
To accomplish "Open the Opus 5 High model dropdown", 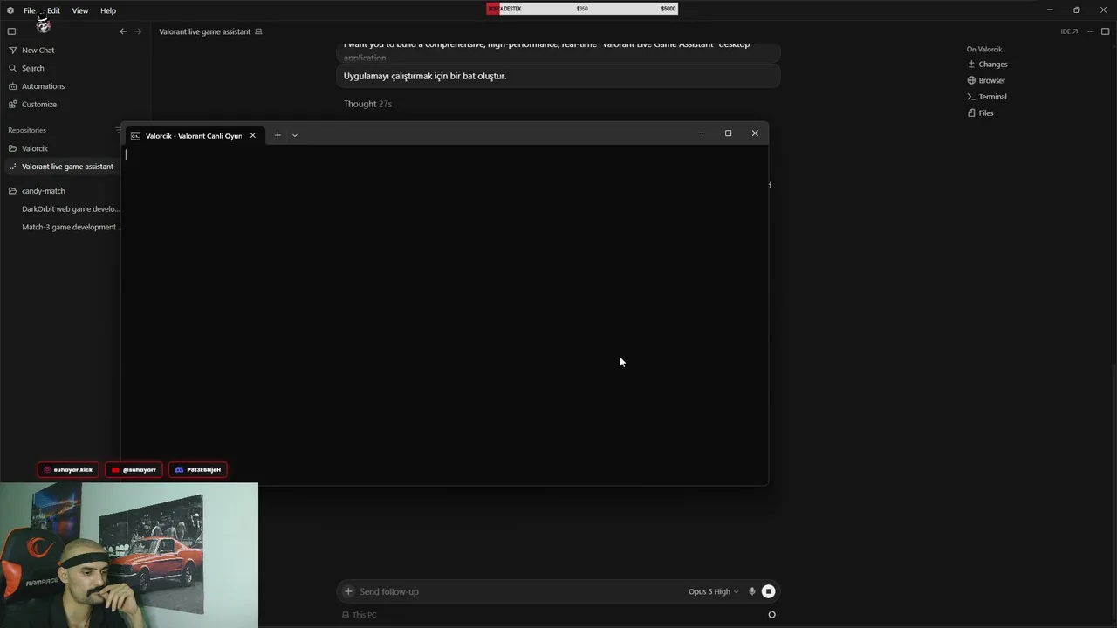I will tap(713, 591).
